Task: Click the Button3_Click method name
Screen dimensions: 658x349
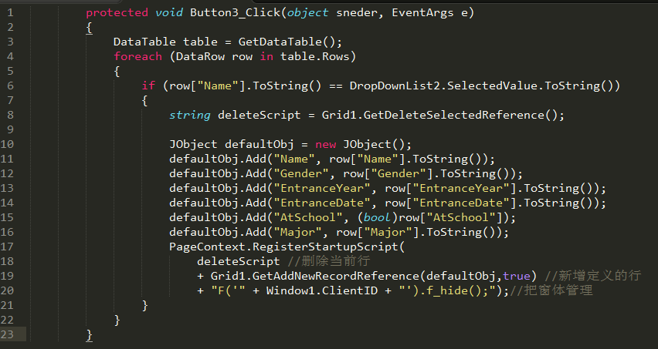Action: tap(235, 13)
